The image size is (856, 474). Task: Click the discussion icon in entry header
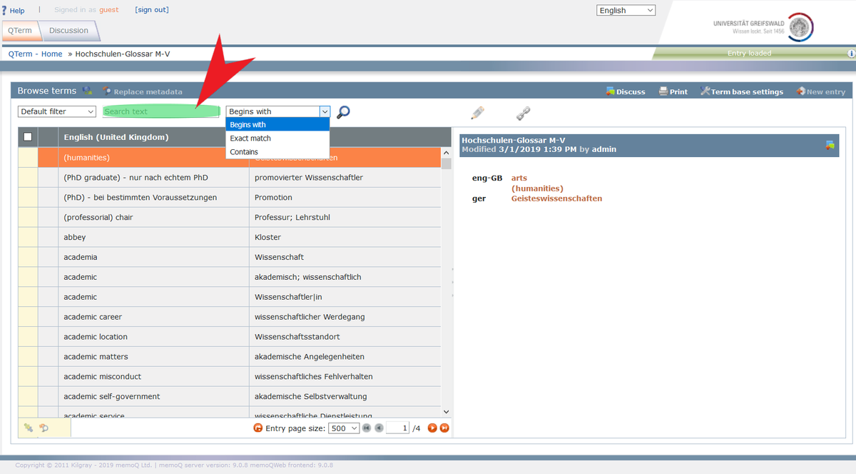tap(830, 145)
